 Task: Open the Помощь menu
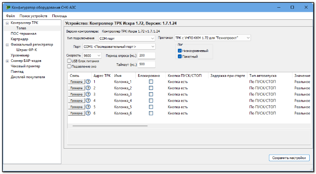pyautogui.click(x=60, y=16)
